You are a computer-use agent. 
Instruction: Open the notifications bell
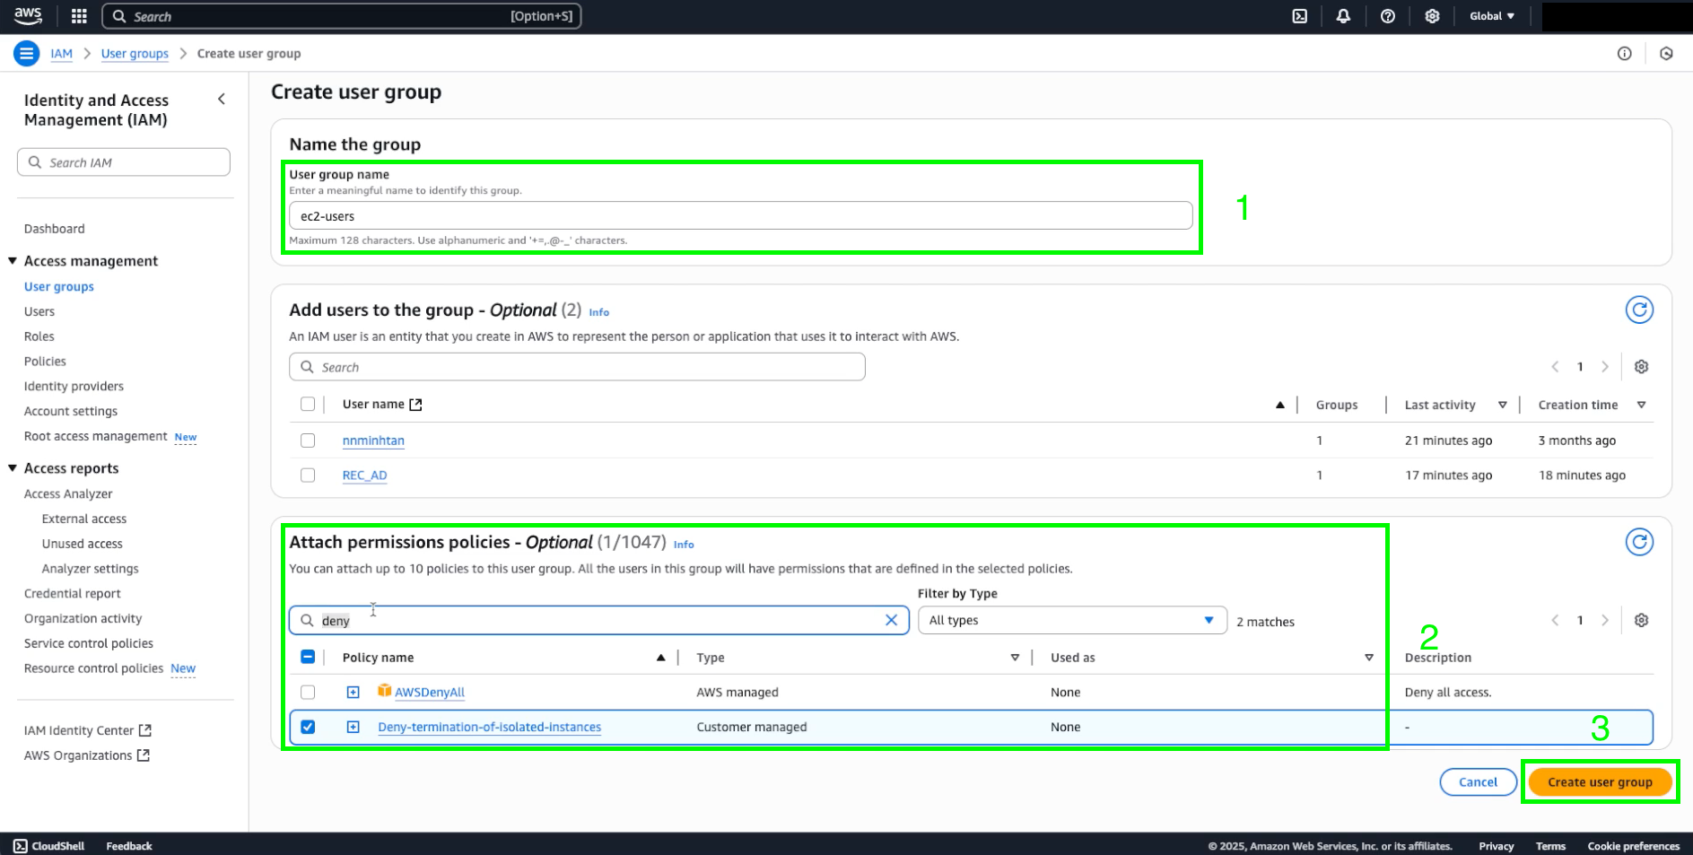(1343, 16)
